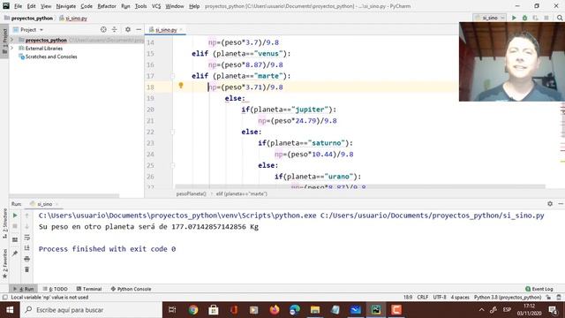Open the Windows notification center
Viewport: 565px width, 318px height.
click(x=554, y=310)
